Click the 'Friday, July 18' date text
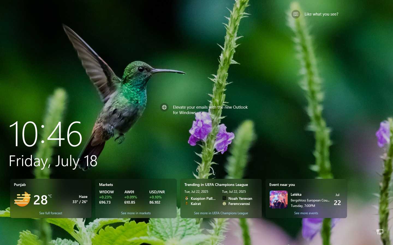 [53, 161]
